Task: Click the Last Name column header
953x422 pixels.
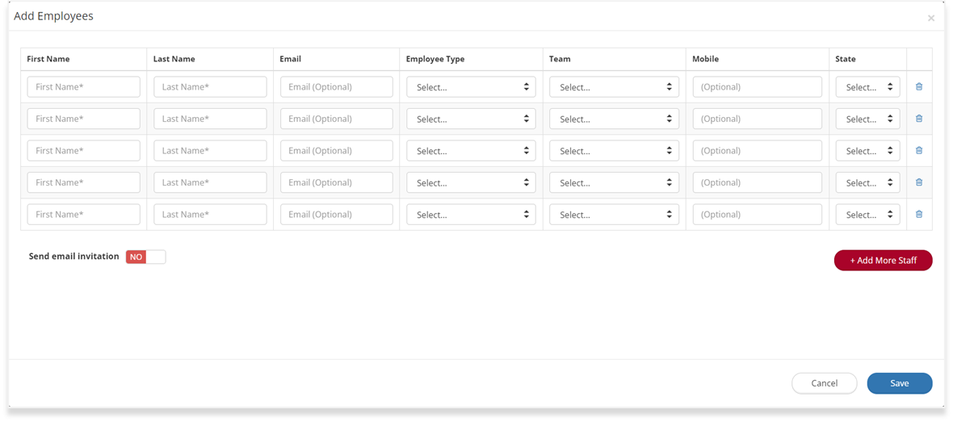Action: pyautogui.click(x=174, y=59)
